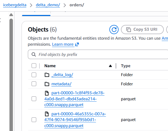The image size is (168, 131).
Task: Refresh the objects list
Action: 114,29
